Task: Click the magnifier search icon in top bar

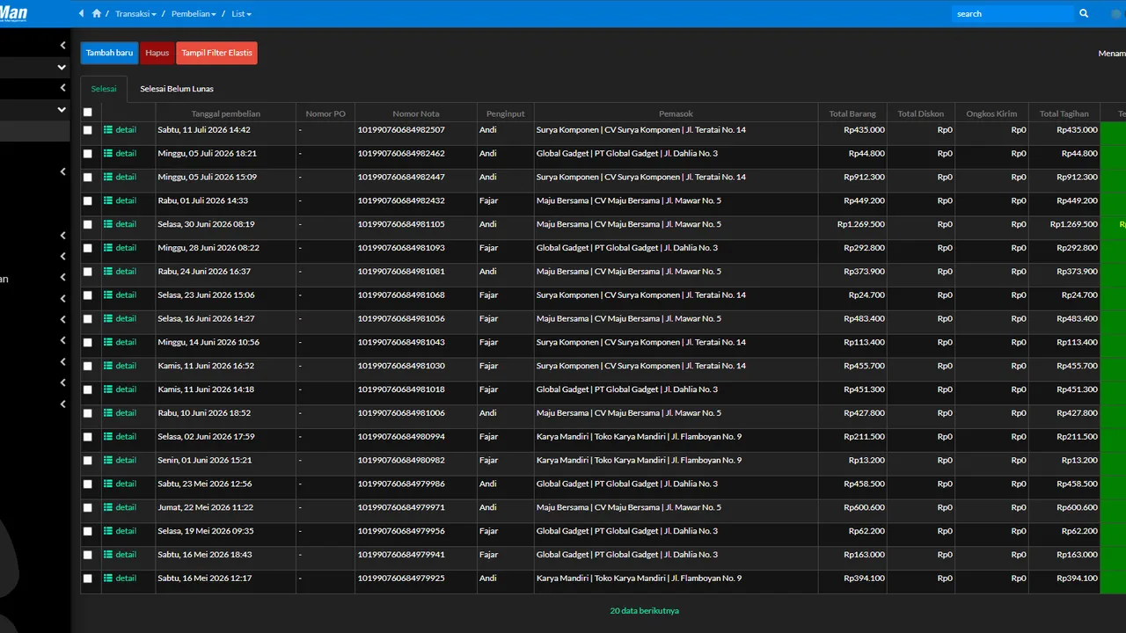Action: pos(1084,14)
